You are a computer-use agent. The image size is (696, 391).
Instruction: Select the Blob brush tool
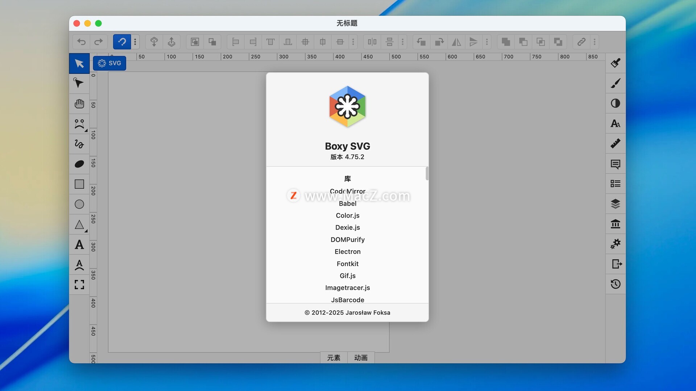tap(79, 164)
